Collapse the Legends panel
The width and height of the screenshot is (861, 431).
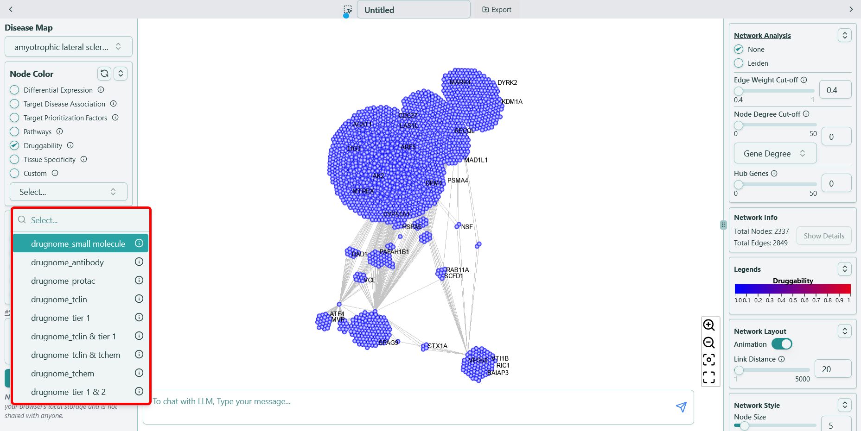pyautogui.click(x=844, y=269)
